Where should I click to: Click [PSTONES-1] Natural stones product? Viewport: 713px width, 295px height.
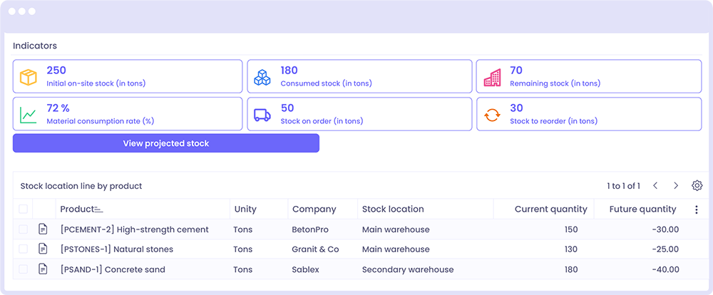pyautogui.click(x=117, y=249)
